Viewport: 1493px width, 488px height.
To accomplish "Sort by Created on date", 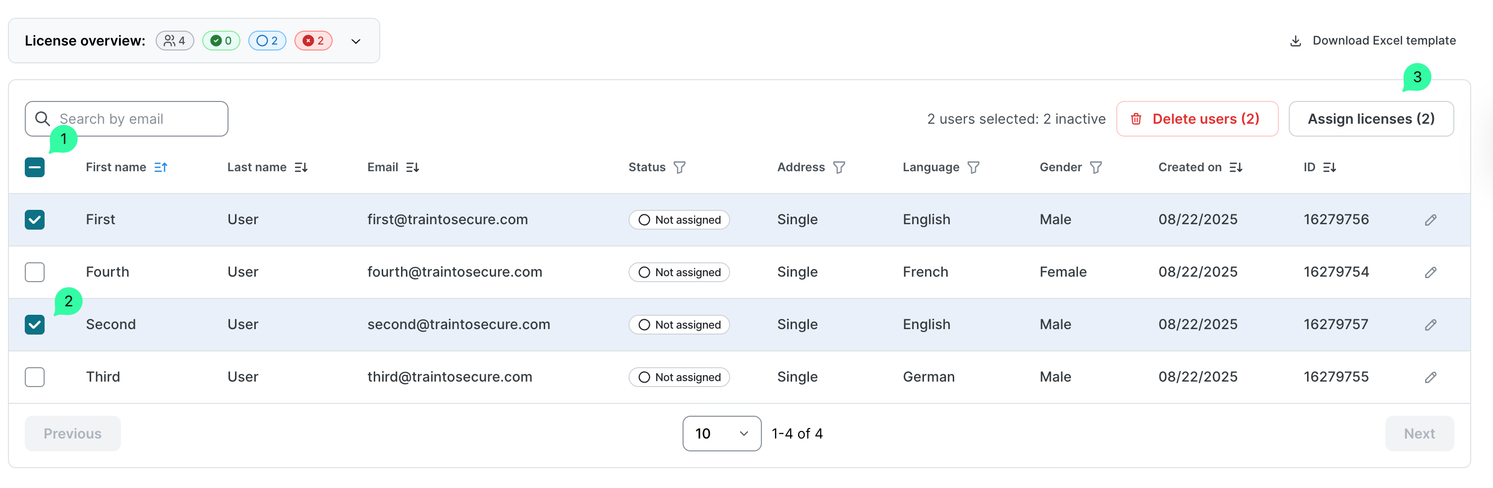I will [1235, 167].
